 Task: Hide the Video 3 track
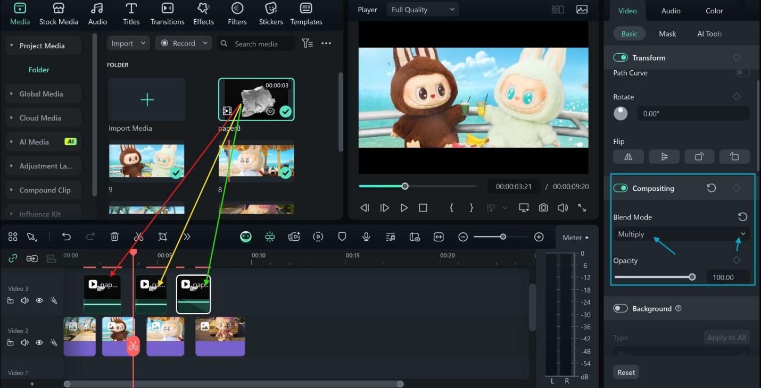39,300
